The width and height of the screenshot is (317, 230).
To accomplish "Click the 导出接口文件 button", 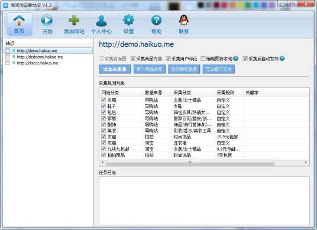I will point(219,69).
